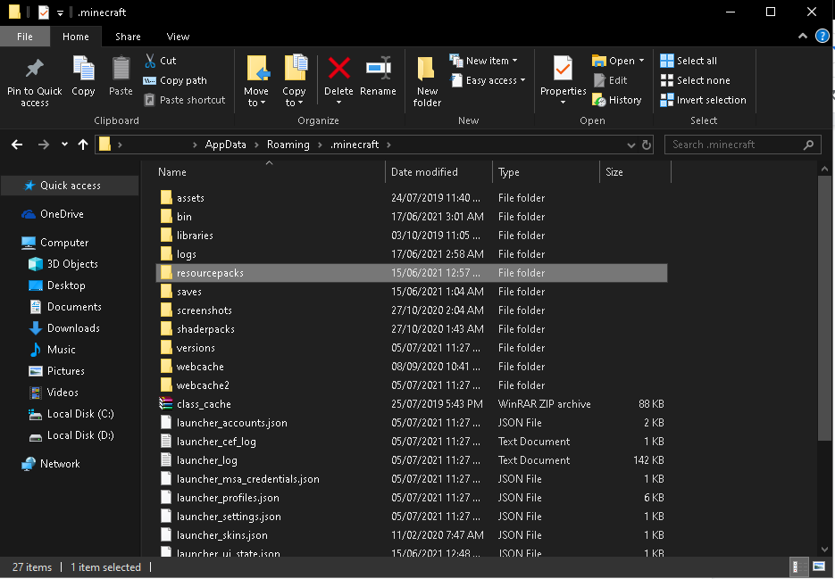Switch to the Home ribbon tab

76,37
